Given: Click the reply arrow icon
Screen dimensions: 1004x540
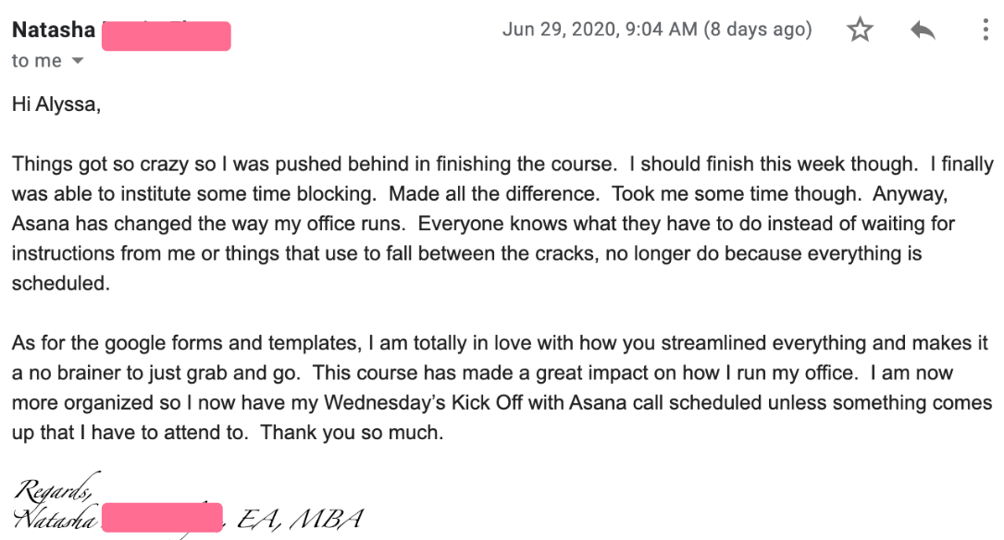Looking at the screenshot, I should (923, 31).
